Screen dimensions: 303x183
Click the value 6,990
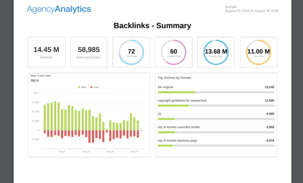tap(270, 114)
